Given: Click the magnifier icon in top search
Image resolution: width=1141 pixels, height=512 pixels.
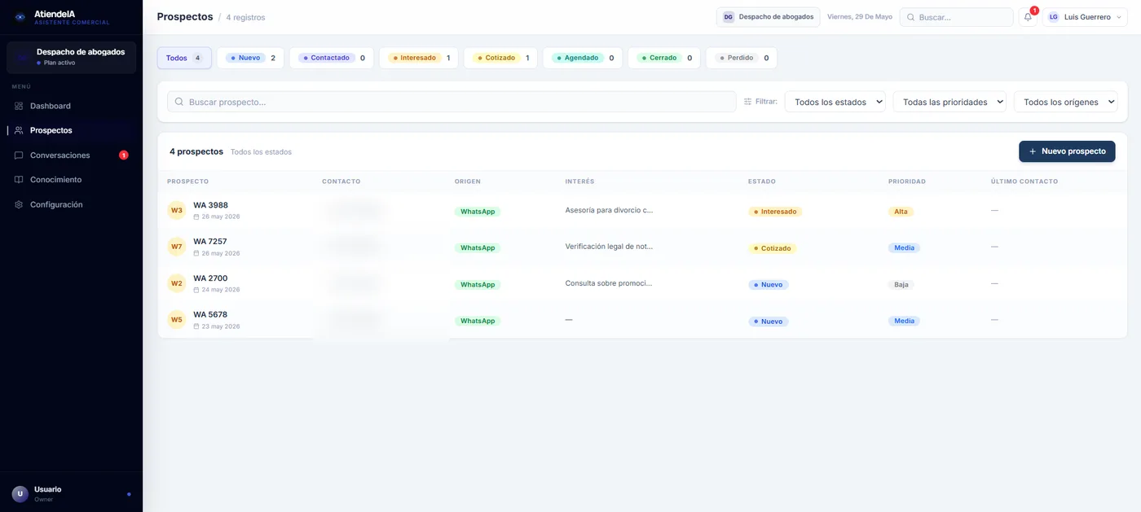Looking at the screenshot, I should (x=911, y=17).
